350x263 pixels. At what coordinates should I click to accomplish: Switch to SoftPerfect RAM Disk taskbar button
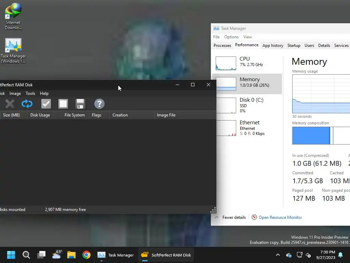click(x=166, y=255)
